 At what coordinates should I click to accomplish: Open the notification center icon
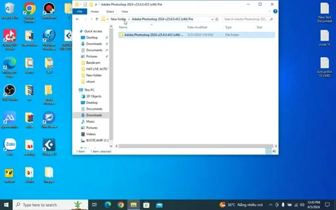pos(327,205)
